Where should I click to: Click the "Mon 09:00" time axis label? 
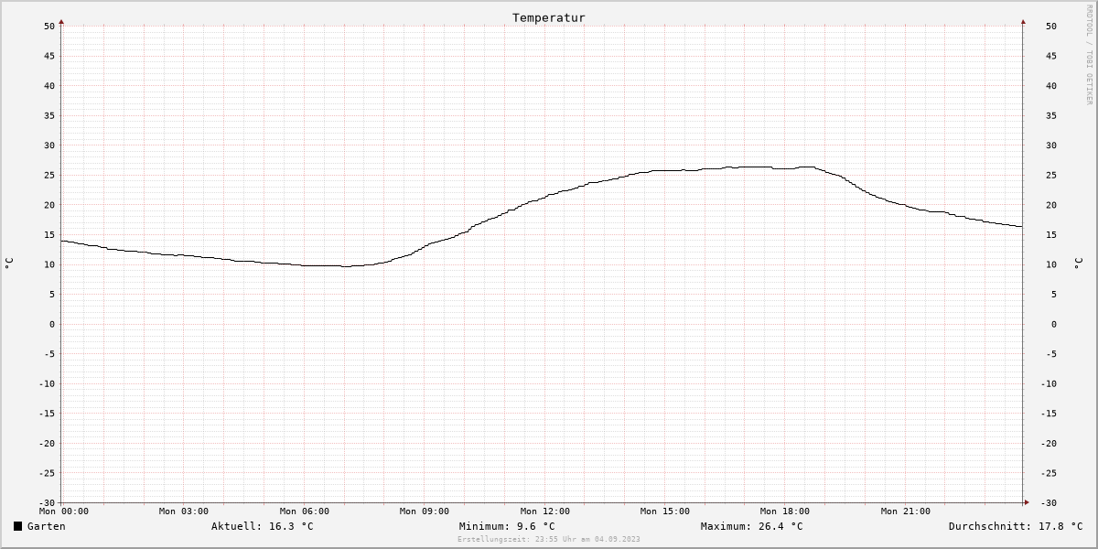click(425, 511)
